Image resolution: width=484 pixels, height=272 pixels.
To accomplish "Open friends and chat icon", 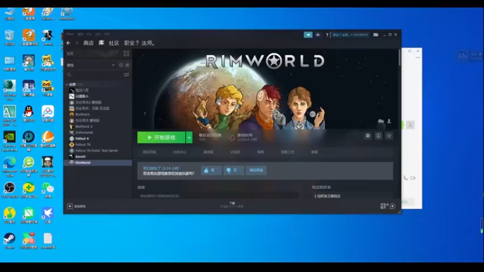I will click(392, 206).
